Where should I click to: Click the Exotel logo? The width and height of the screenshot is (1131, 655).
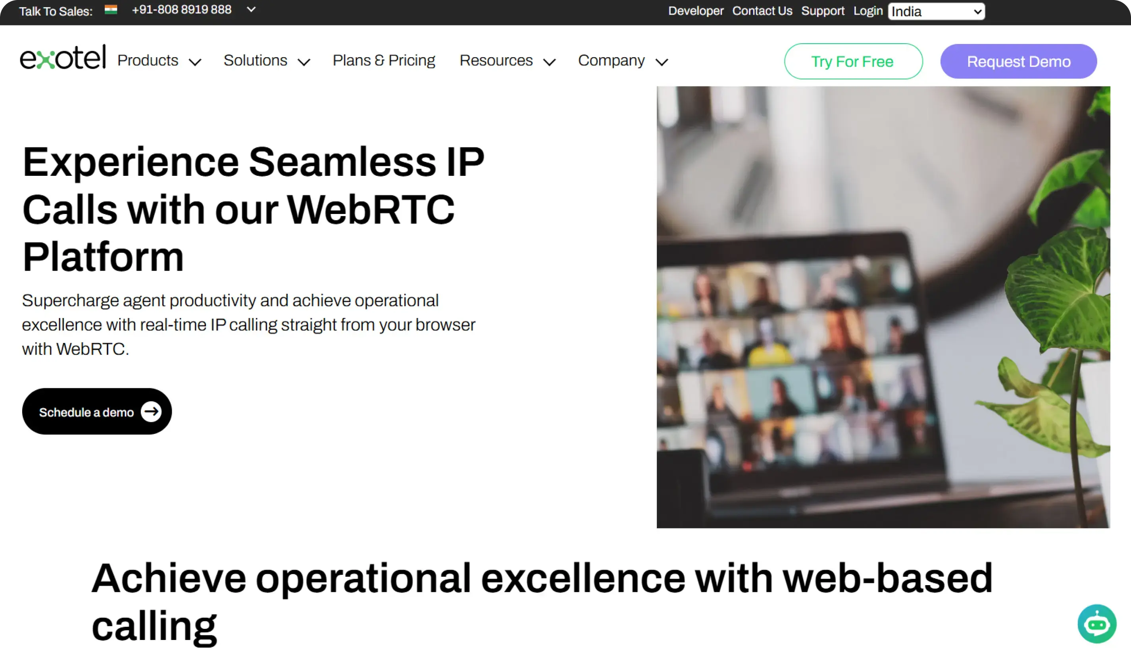click(x=63, y=57)
